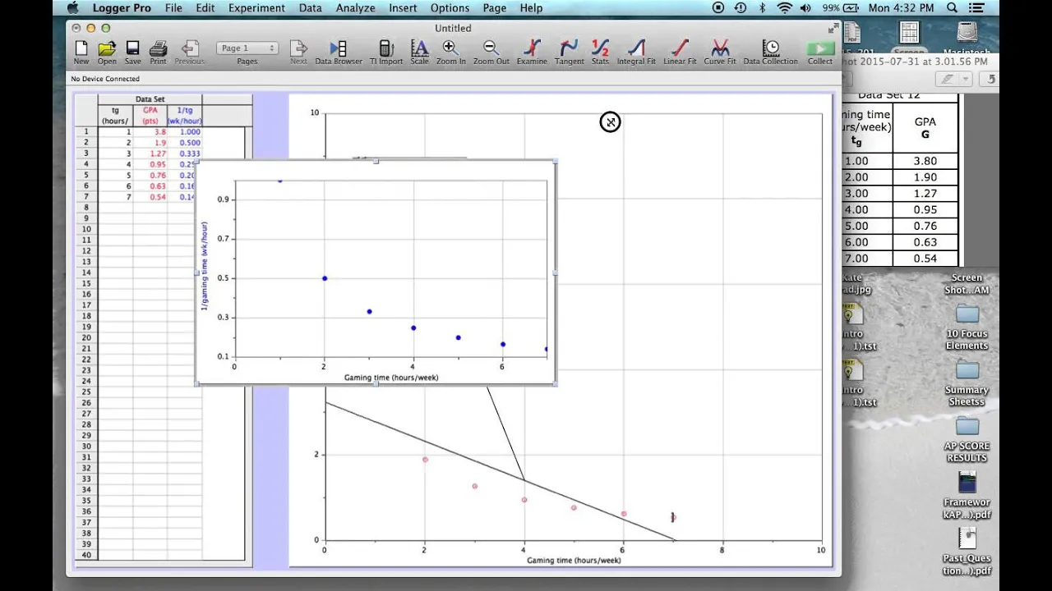Image resolution: width=1052 pixels, height=591 pixels.
Task: Open the Options menu
Action: [450, 8]
